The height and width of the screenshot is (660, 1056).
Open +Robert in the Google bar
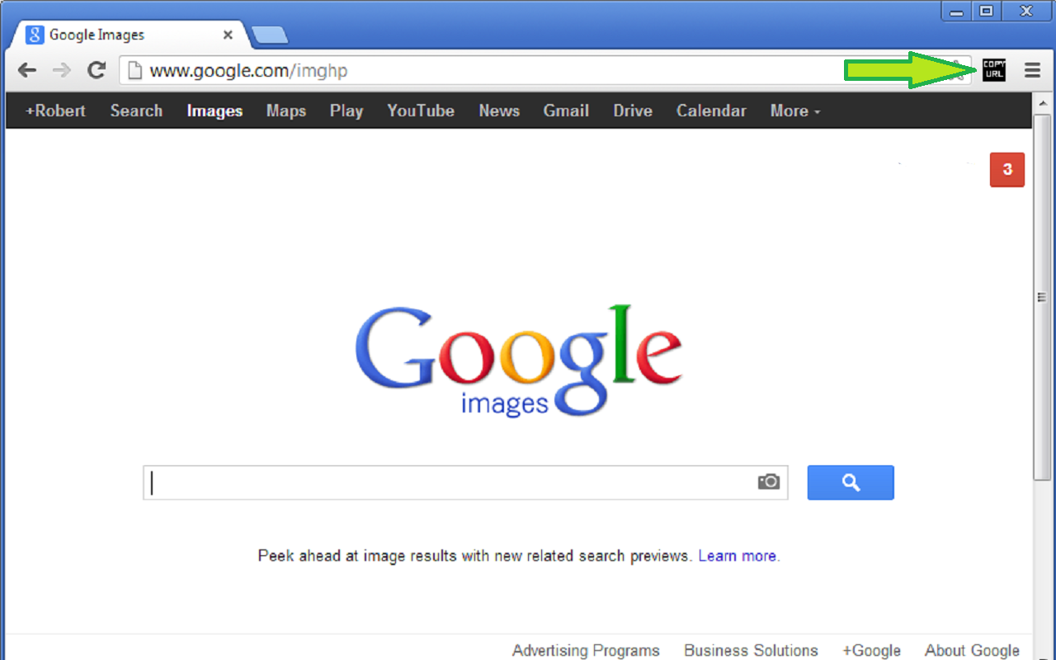tap(55, 111)
